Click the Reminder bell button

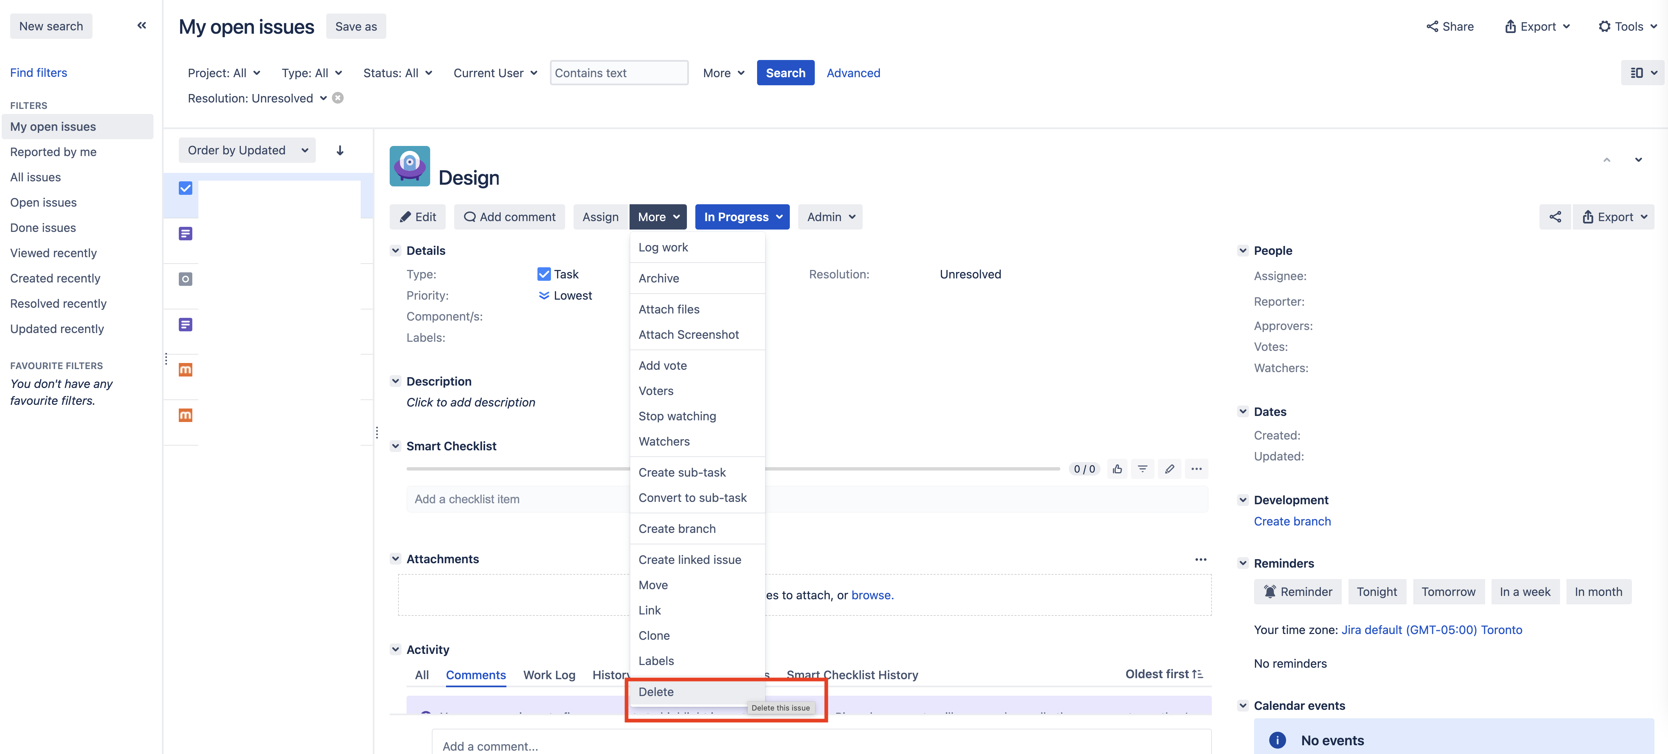(x=1298, y=592)
